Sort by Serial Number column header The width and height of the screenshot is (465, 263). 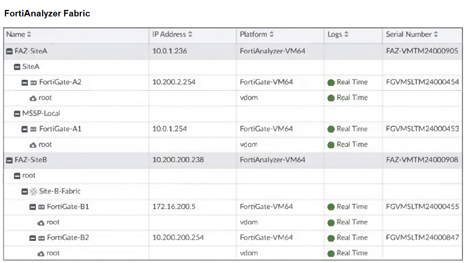click(x=436, y=34)
